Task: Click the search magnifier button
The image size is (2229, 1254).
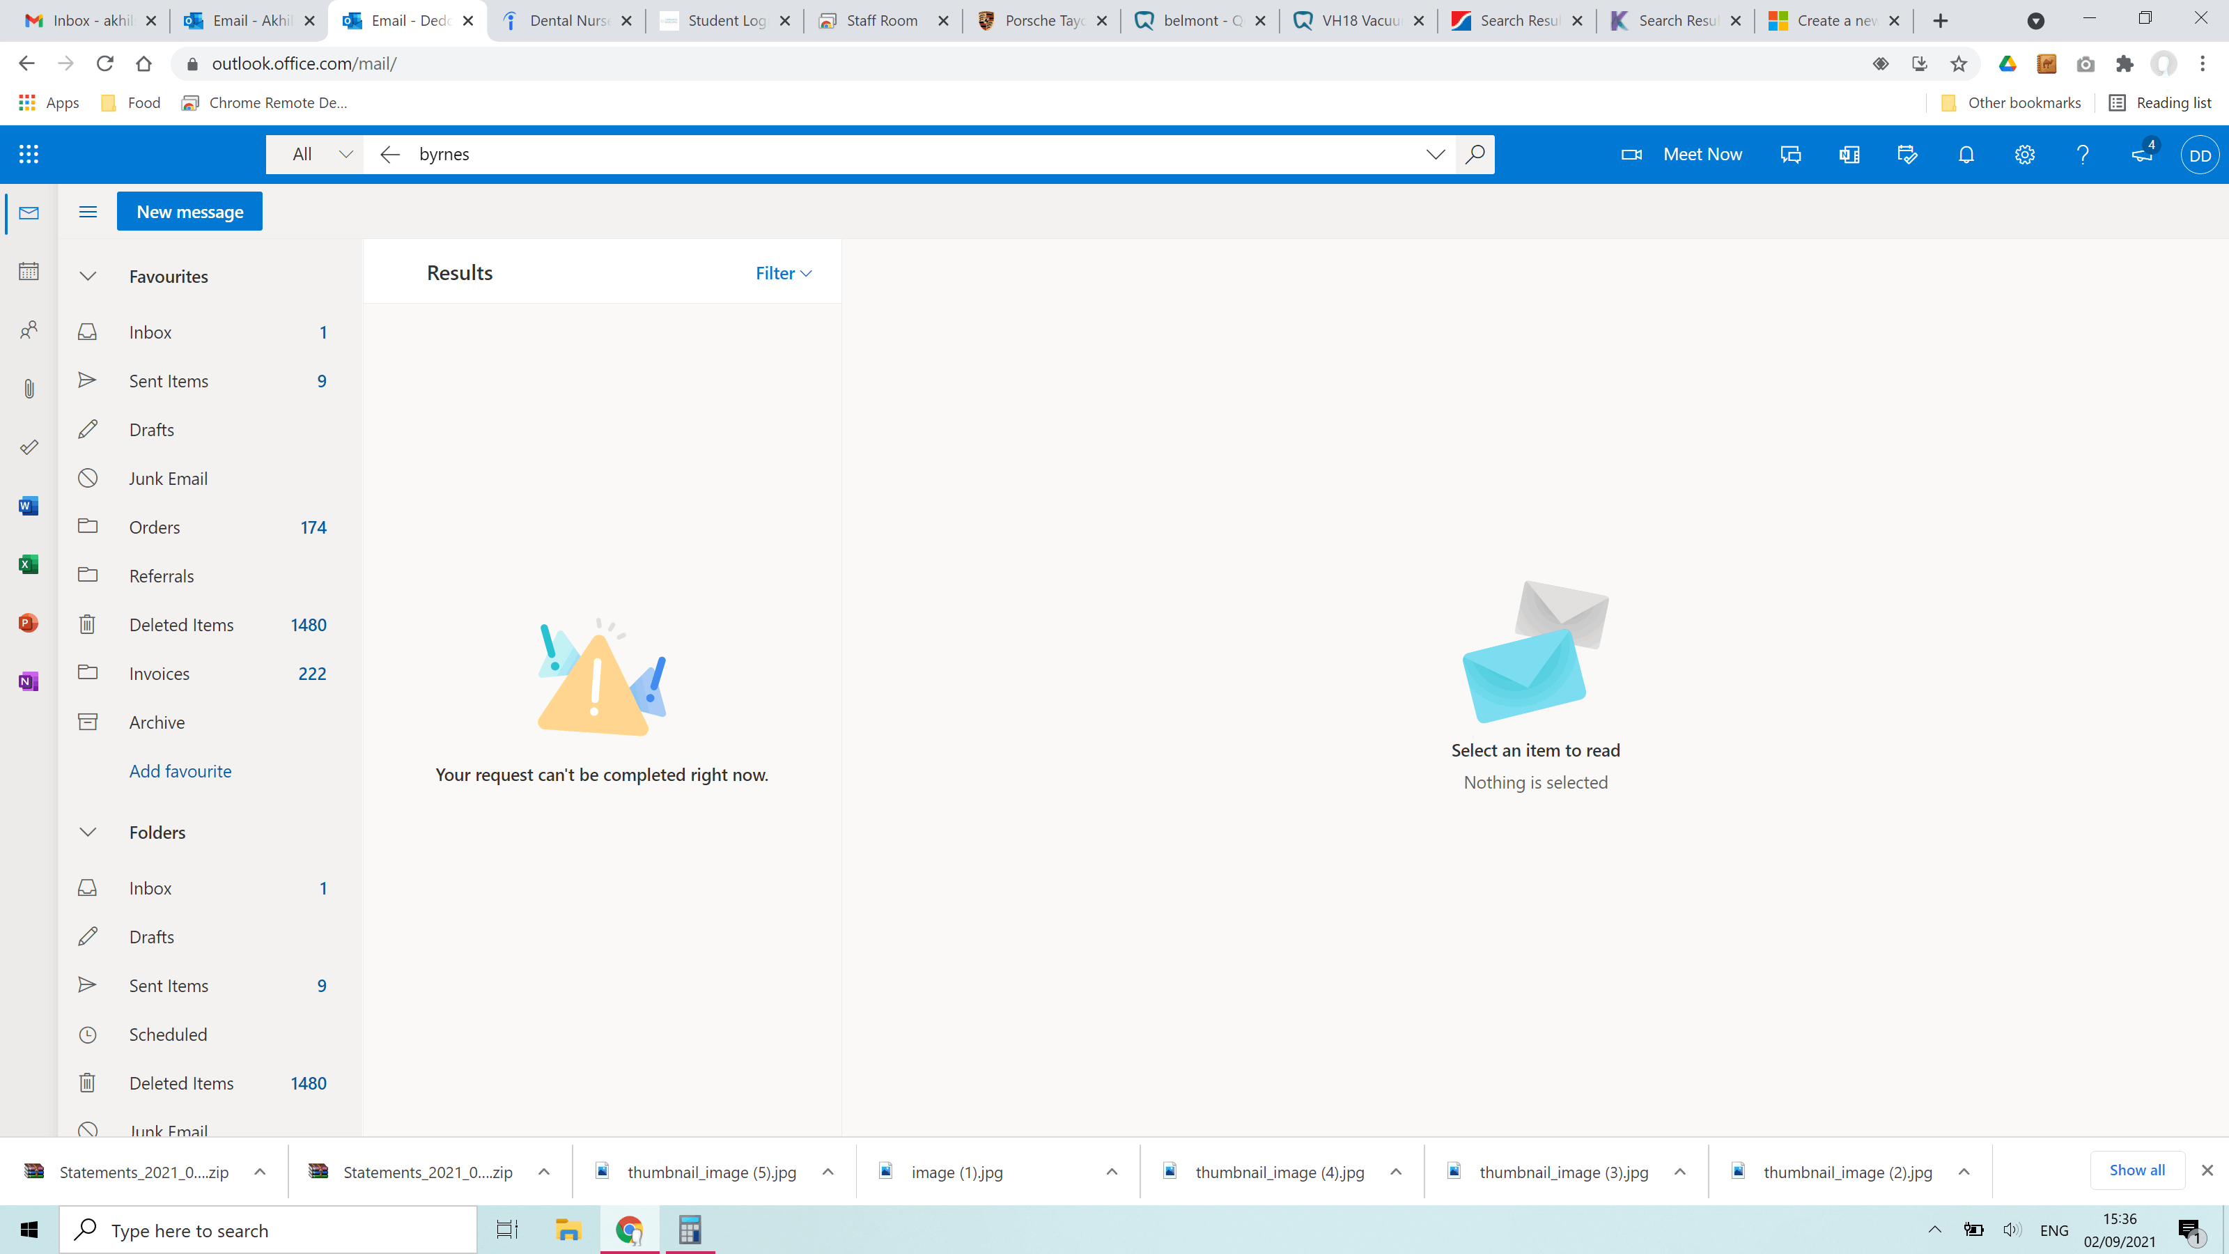Action: coord(1475,154)
